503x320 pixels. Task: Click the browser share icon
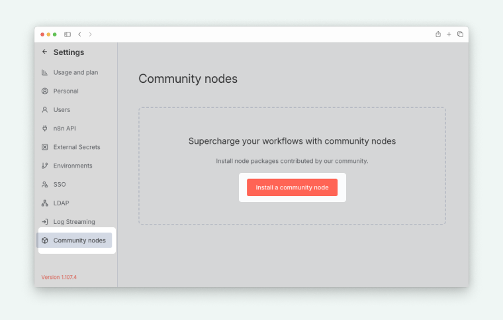438,34
